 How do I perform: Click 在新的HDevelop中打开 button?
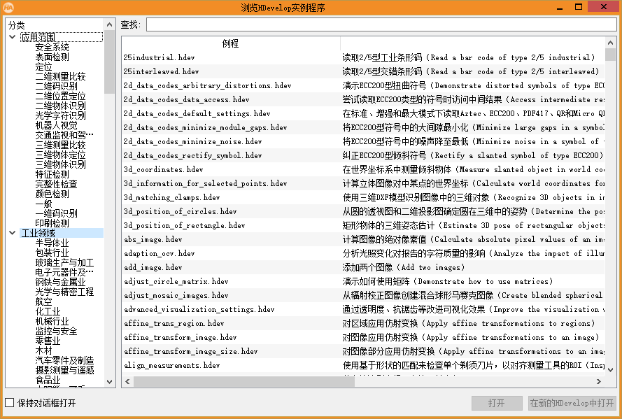click(572, 403)
